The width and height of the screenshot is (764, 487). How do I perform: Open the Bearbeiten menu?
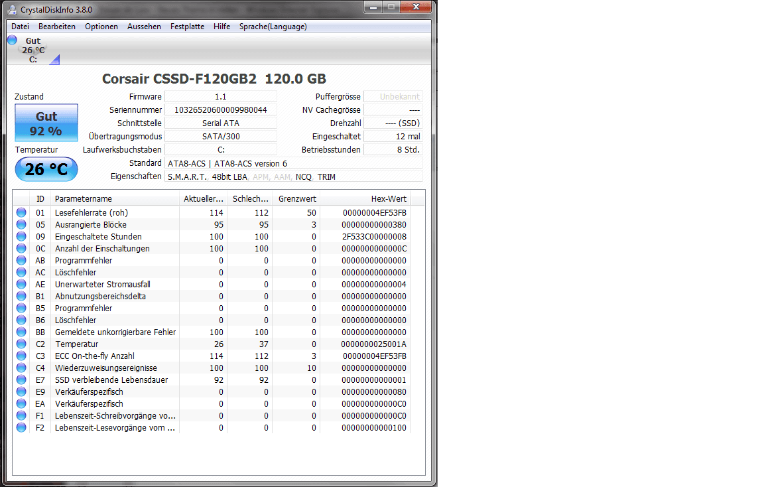[57, 27]
